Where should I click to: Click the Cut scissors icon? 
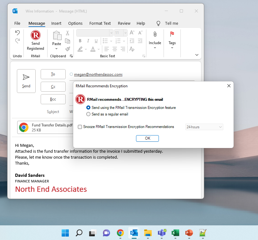point(68,33)
